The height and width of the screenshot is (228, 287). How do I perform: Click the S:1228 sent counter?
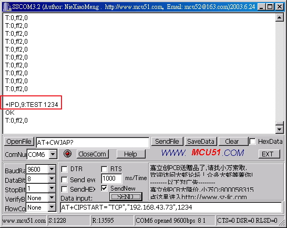click(x=69, y=221)
